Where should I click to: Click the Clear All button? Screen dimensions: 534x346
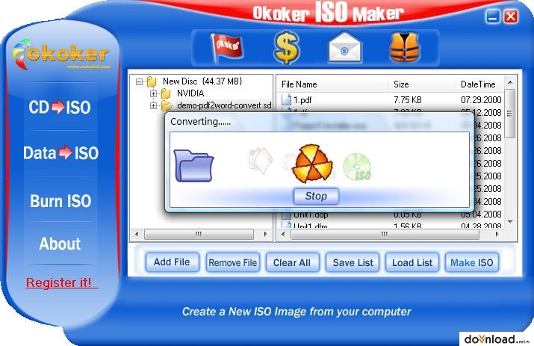pos(292,262)
